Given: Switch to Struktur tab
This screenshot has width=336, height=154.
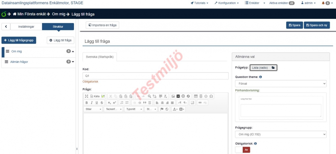Looking at the screenshot, I should coord(58,27).
